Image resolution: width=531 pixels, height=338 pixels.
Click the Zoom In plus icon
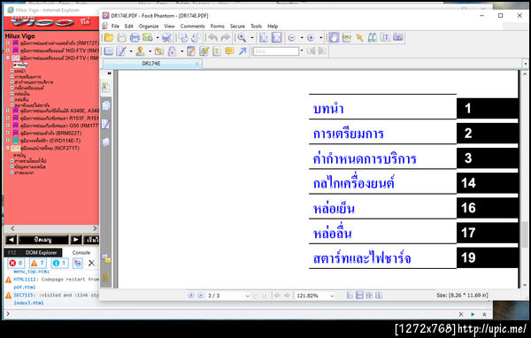311,38
